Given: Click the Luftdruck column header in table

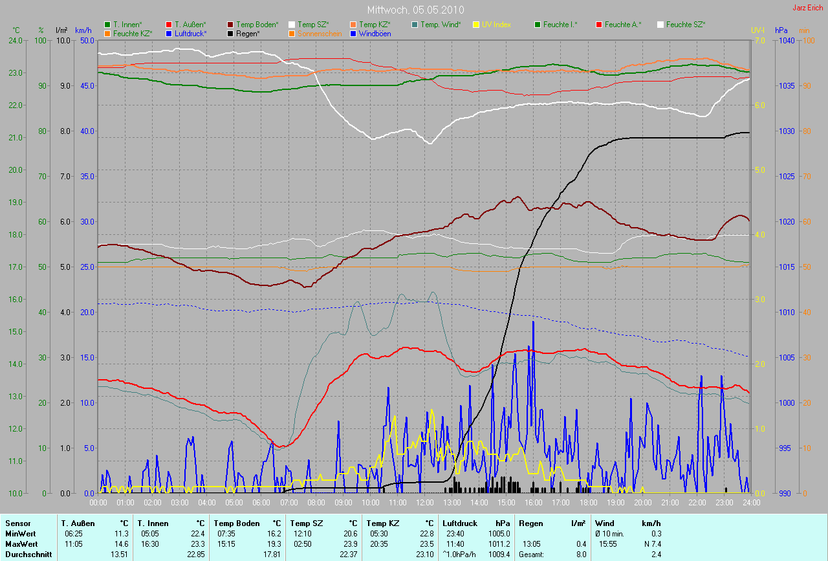Looking at the screenshot, I should click(x=460, y=523).
